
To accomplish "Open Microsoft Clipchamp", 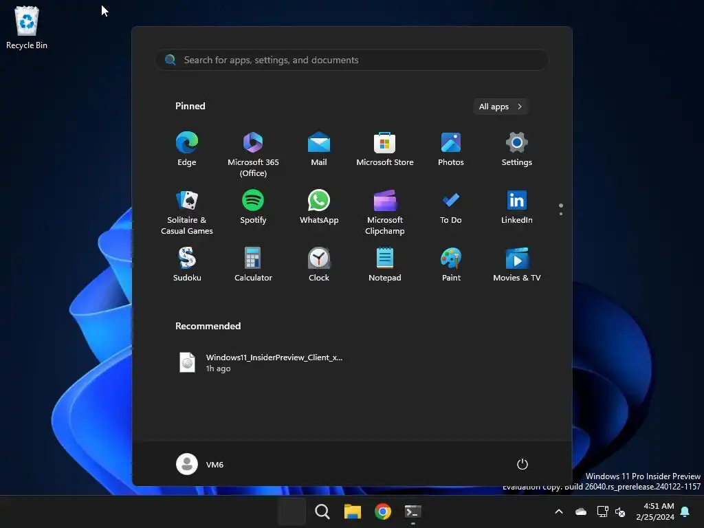I will tap(385, 212).
